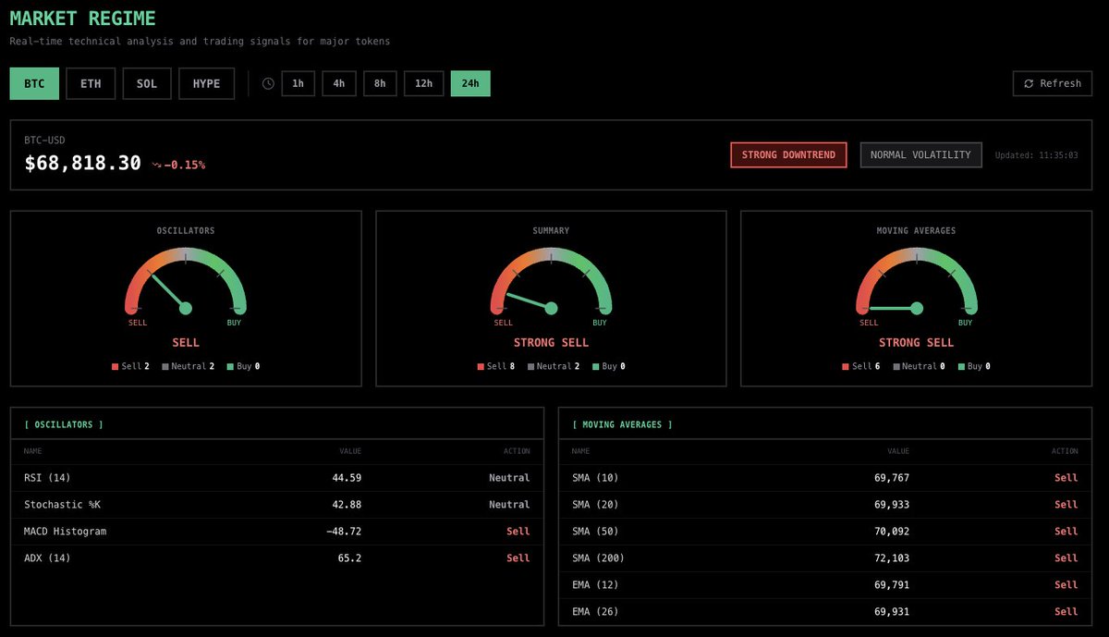Click the Sell 8 legend in Summary

[x=496, y=366]
